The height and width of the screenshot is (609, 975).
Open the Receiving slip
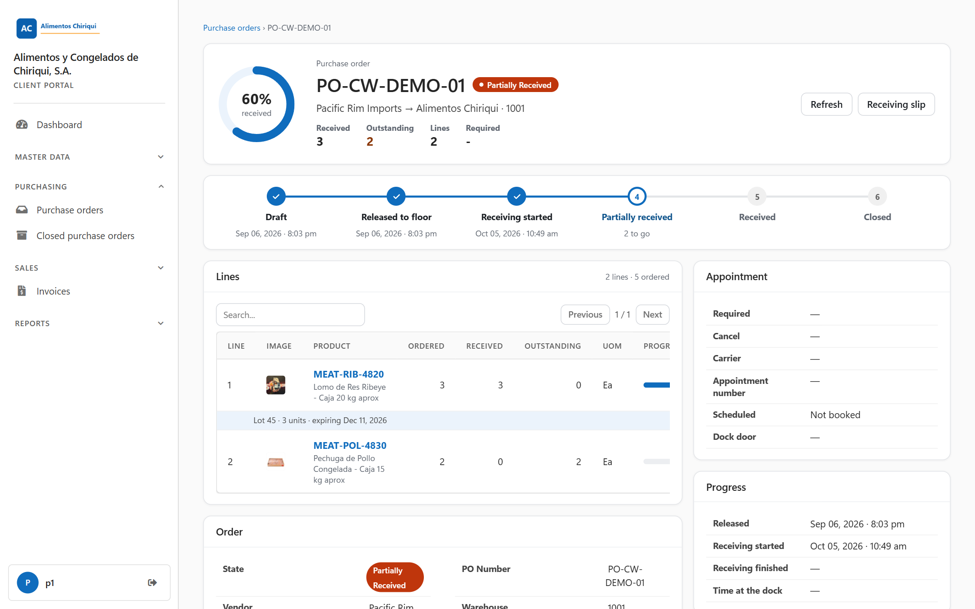click(896, 104)
